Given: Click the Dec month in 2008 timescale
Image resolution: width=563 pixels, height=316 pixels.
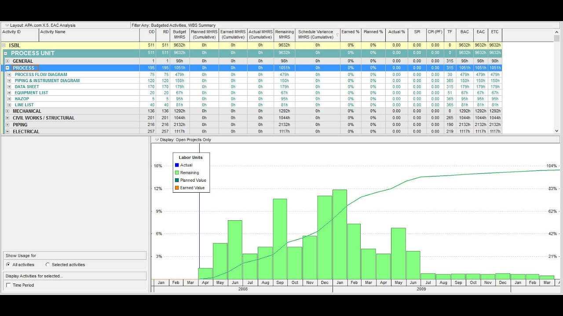Looking at the screenshot, I should (x=325, y=283).
